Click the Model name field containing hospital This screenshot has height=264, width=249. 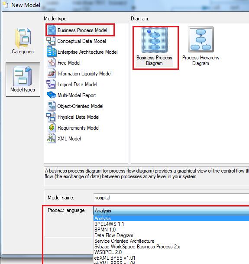click(171, 198)
